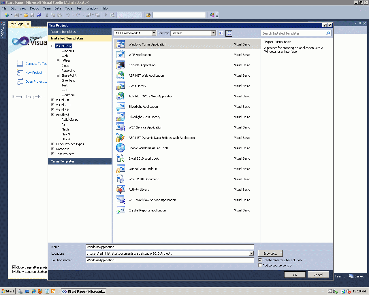The image size is (369, 295).
Task: Select the Class Library template icon
Action: (x=121, y=86)
